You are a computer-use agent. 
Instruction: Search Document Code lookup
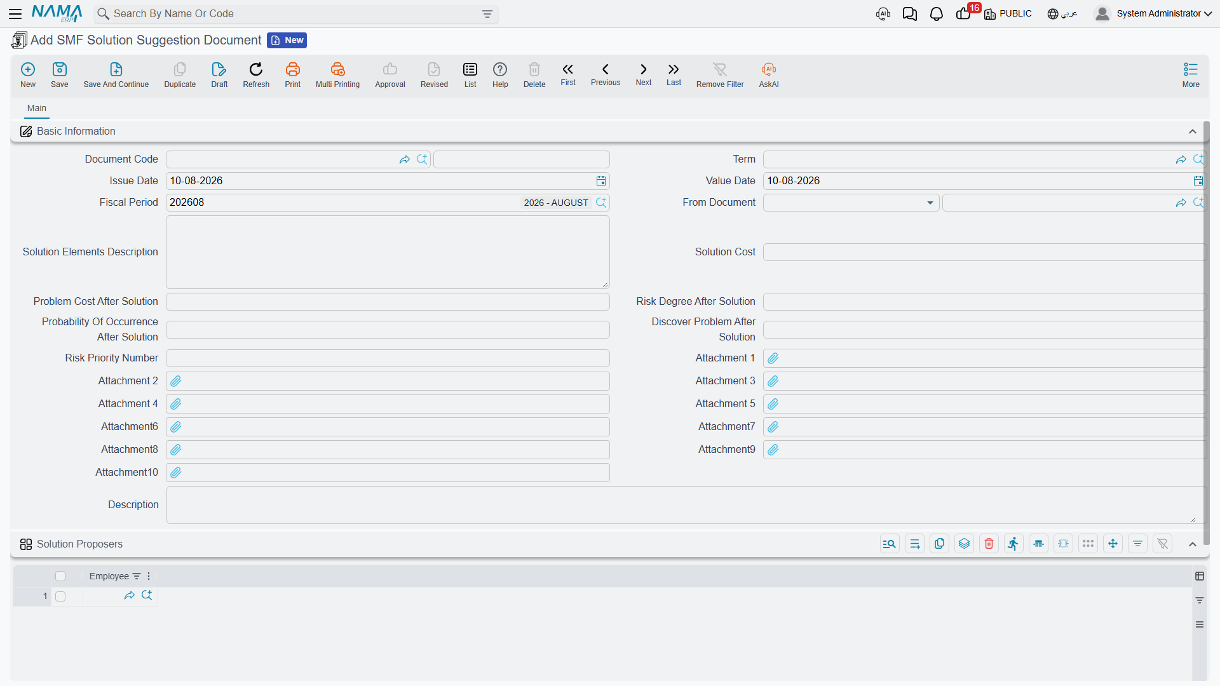click(422, 159)
